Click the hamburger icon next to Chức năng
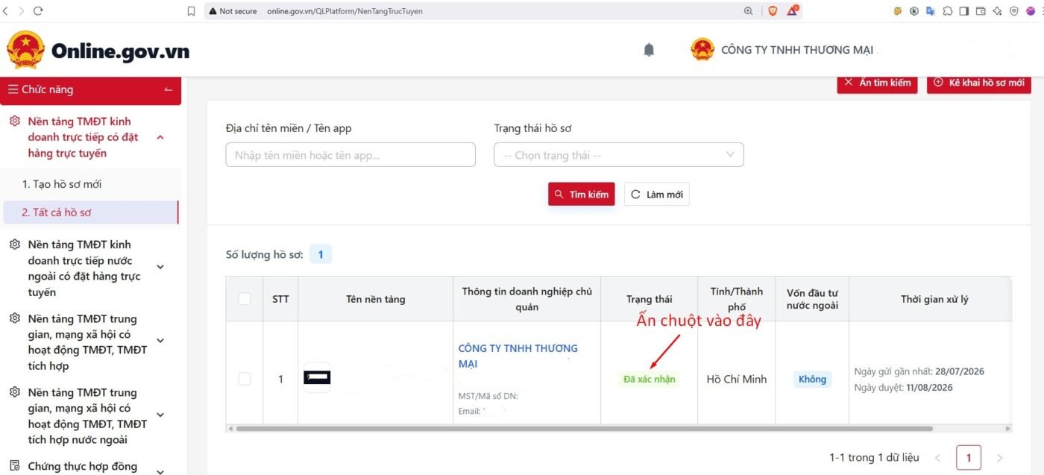The width and height of the screenshot is (1044, 475). [13, 89]
